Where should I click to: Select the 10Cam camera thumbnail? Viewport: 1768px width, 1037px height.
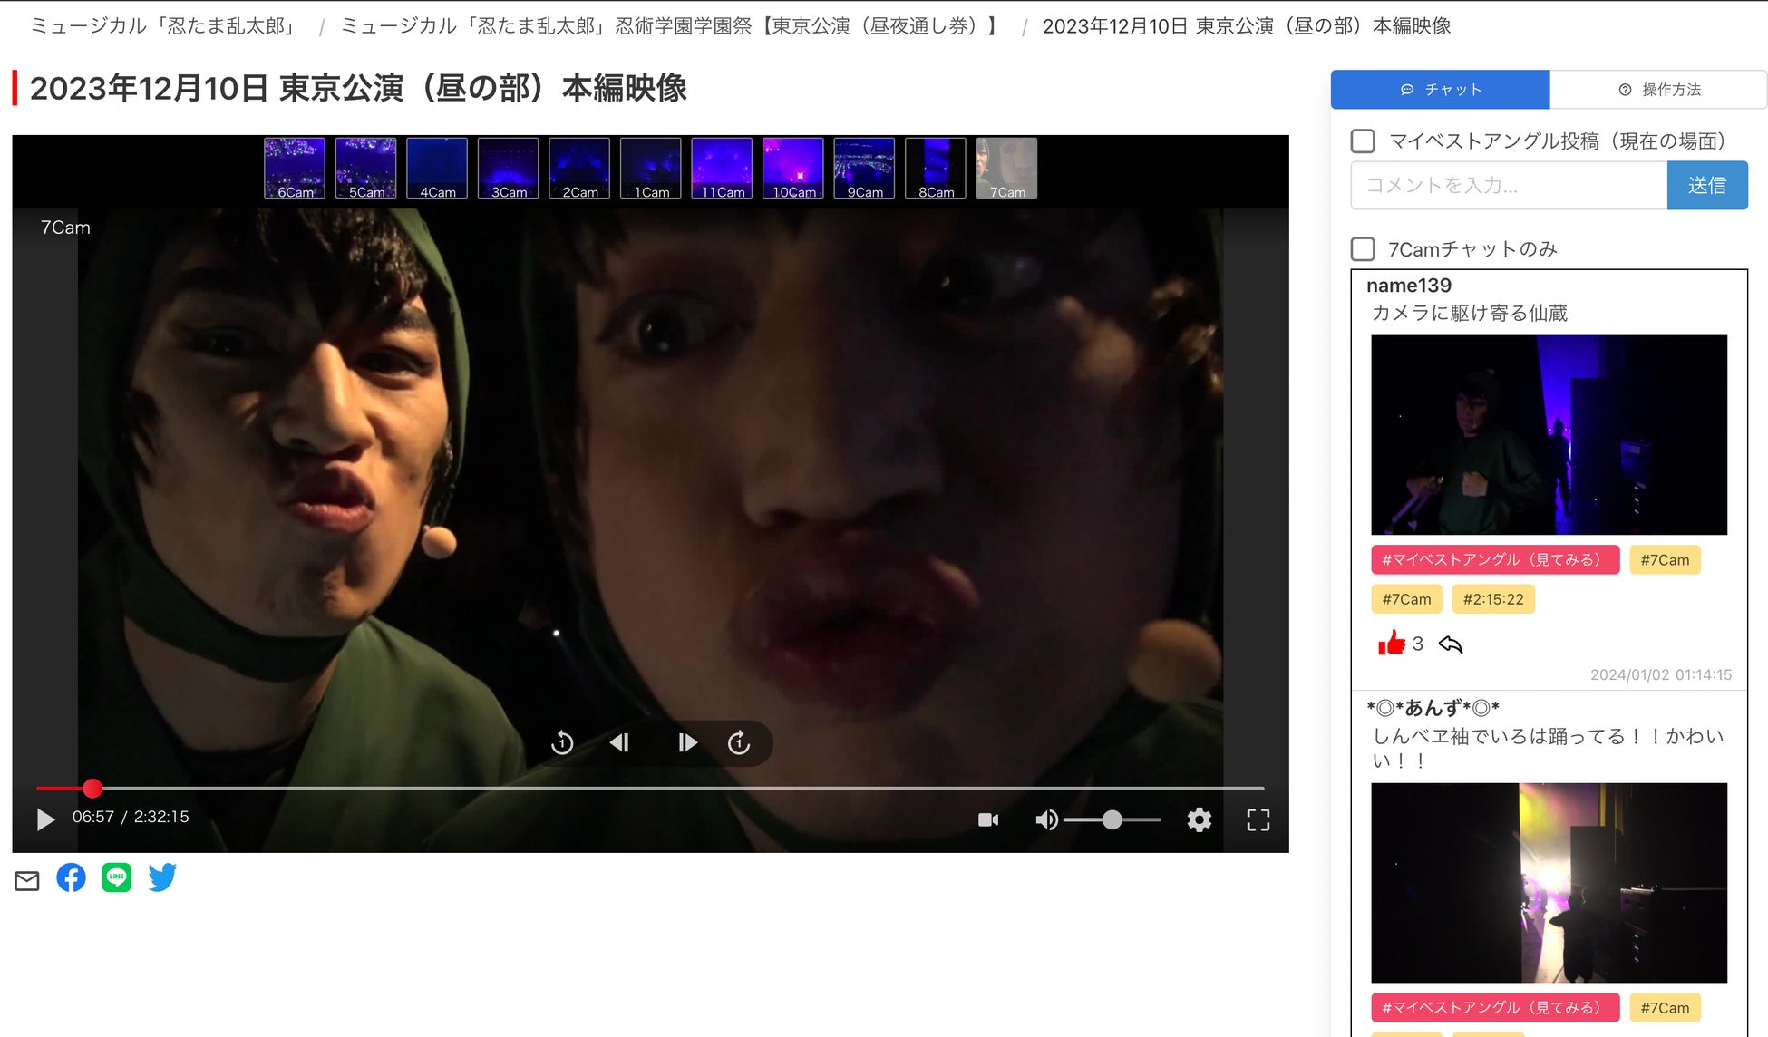click(x=793, y=169)
